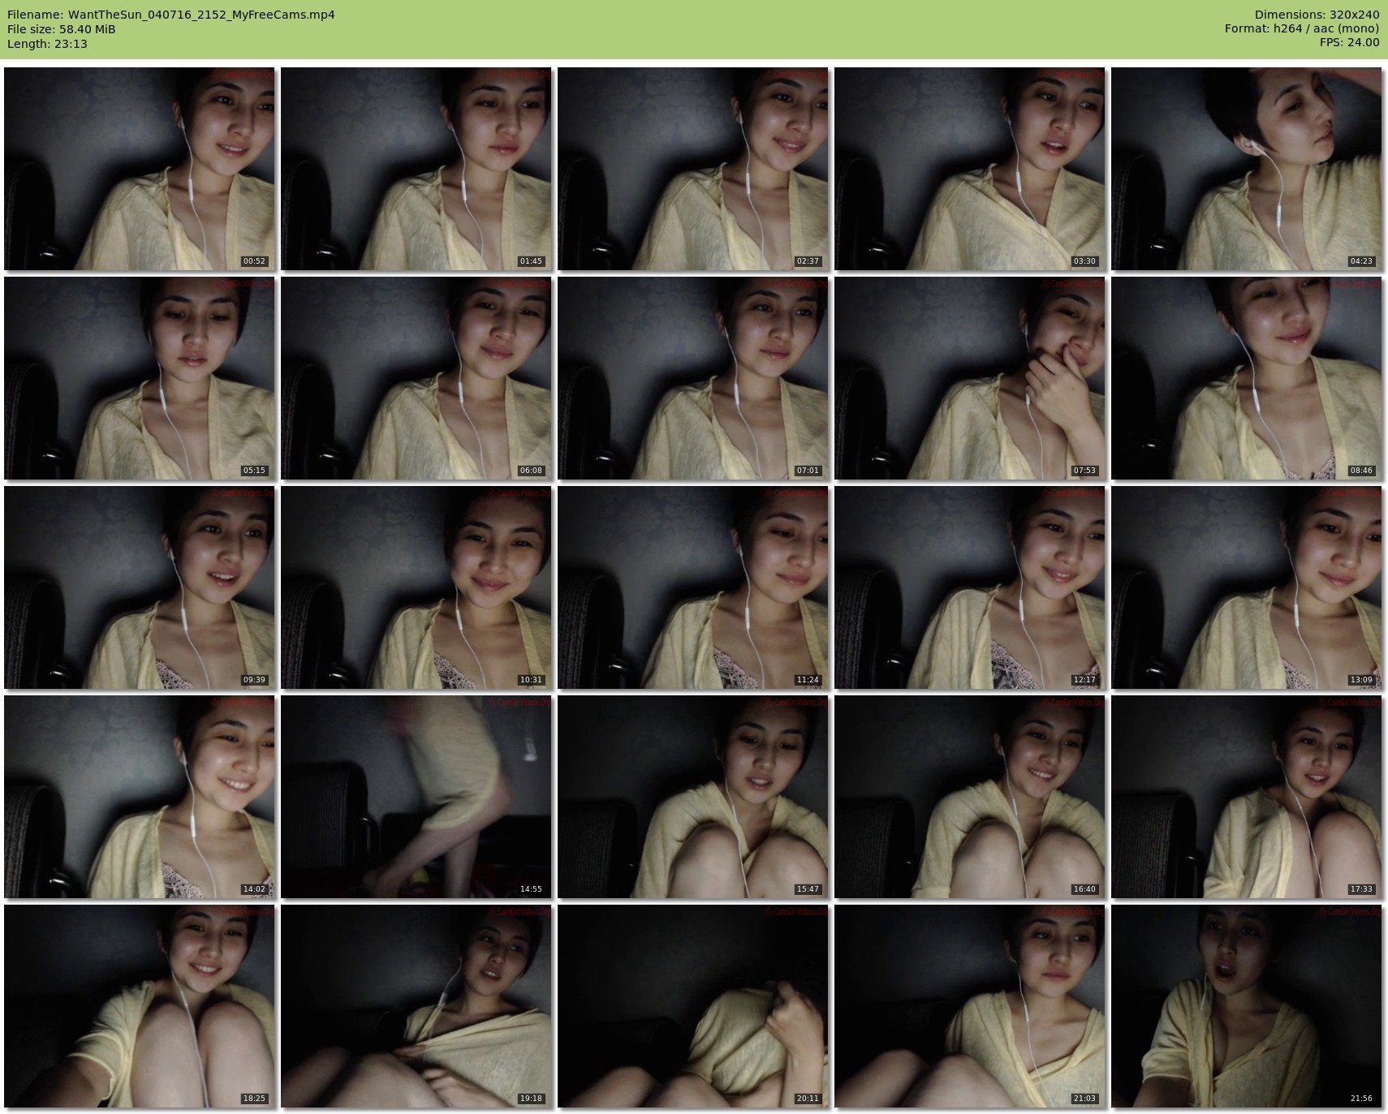The image size is (1388, 1114).
Task: Open the frame marked 08:46
Action: pos(1246,378)
